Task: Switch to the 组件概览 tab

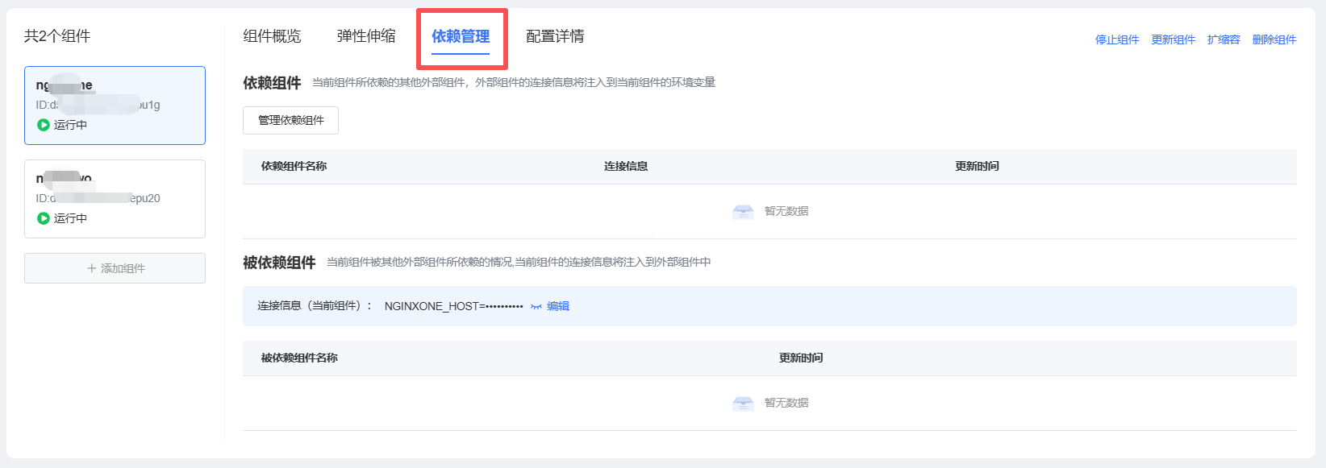Action: 272,36
